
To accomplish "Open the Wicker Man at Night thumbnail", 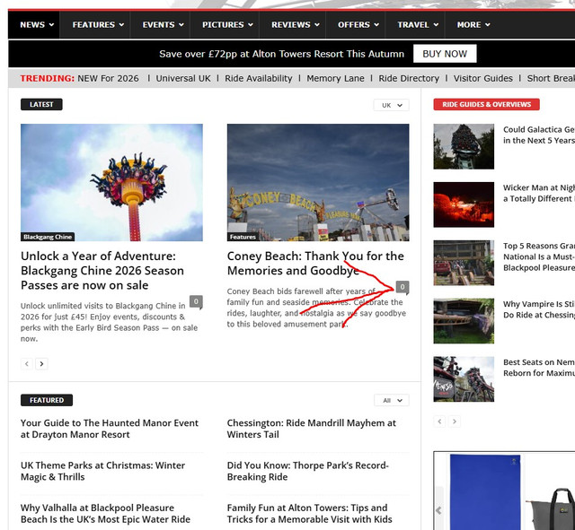I will point(464,204).
